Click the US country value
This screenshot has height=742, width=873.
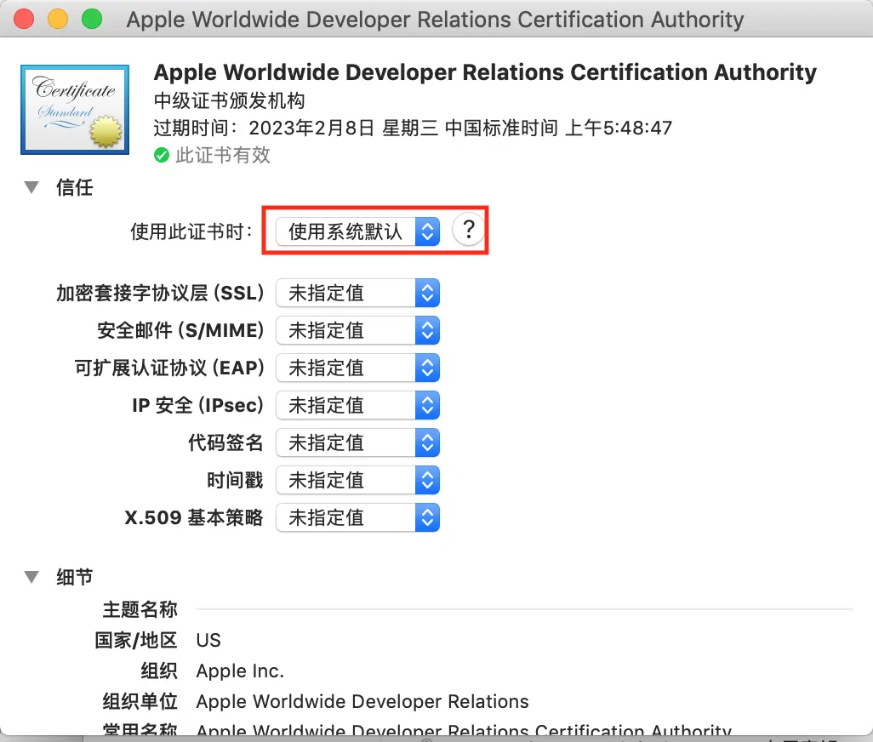click(208, 640)
